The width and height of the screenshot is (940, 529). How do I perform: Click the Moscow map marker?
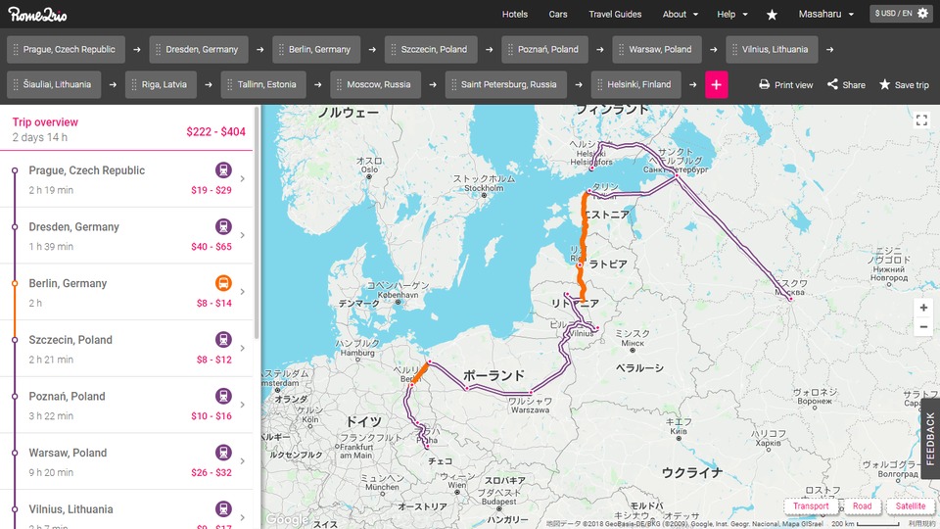tap(791, 299)
